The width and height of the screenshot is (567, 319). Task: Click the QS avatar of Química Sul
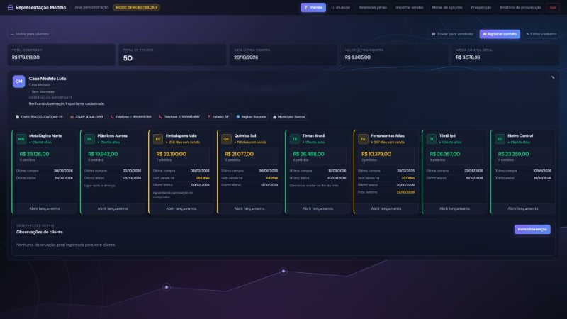pyautogui.click(x=226, y=139)
